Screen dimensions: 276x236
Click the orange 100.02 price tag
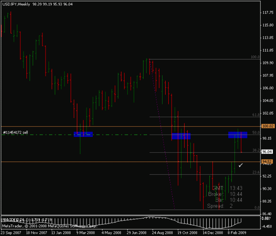point(268,126)
